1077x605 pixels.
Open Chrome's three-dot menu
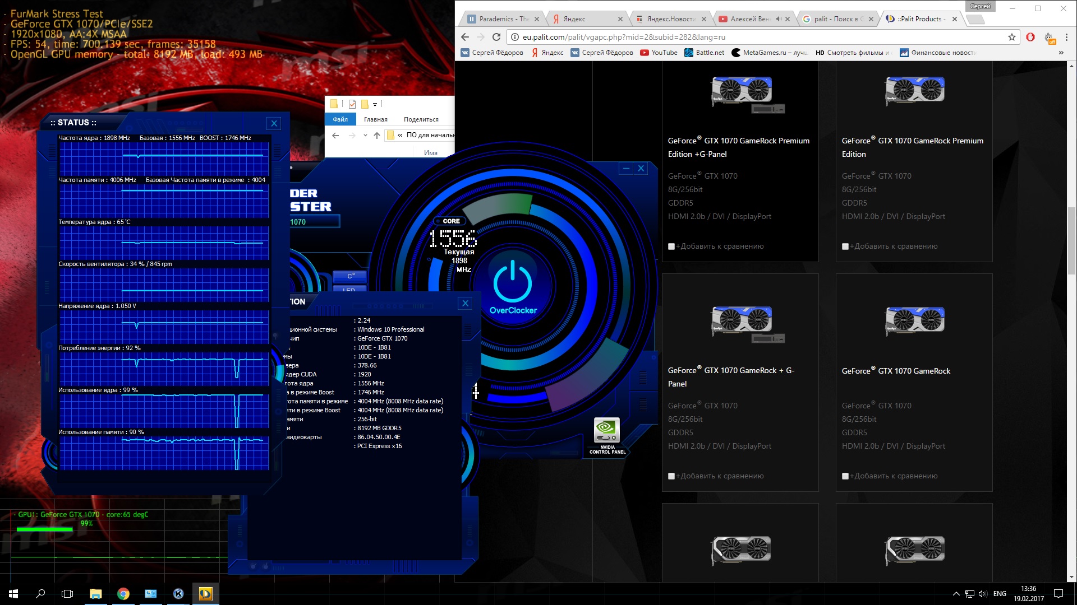click(1066, 37)
